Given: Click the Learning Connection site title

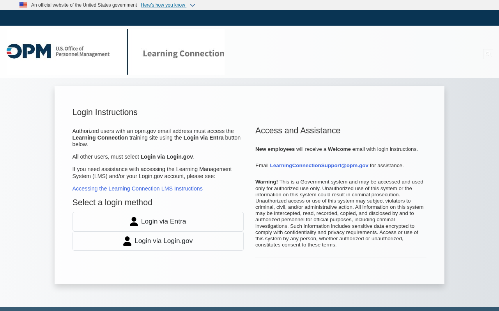Looking at the screenshot, I should click(x=183, y=54).
